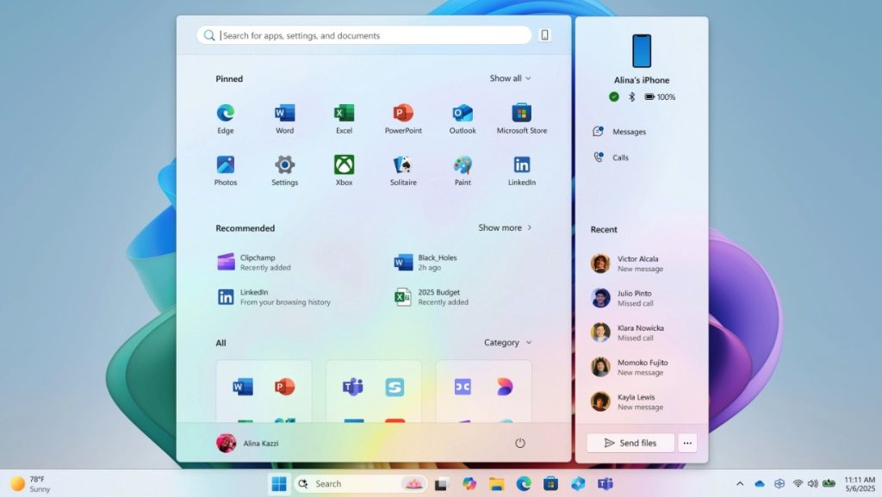The height and width of the screenshot is (497, 882).
Task: Click the power button in Start
Action: tap(519, 443)
